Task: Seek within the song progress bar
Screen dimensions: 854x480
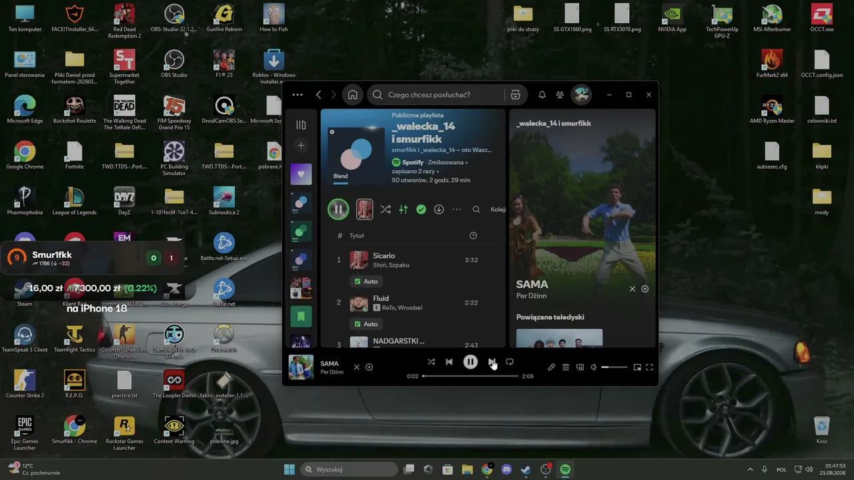Action: point(470,376)
